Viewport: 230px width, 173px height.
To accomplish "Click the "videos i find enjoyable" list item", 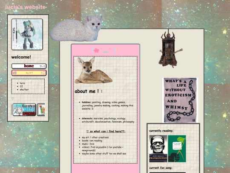I will pos(103,149).
